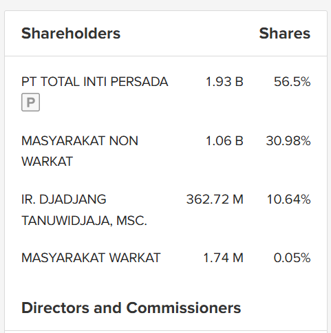The image size is (331, 333).
Task: Click MASYARAKAT NON text in shareholder list
Action: (x=80, y=140)
